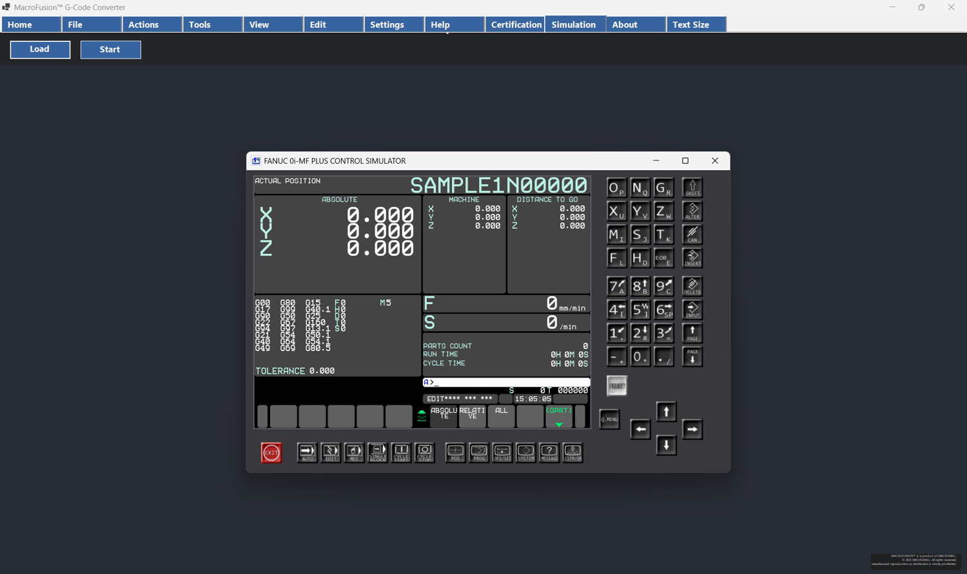The width and height of the screenshot is (967, 574).
Task: Select the ABSOLUTE soft key
Action: click(x=444, y=416)
